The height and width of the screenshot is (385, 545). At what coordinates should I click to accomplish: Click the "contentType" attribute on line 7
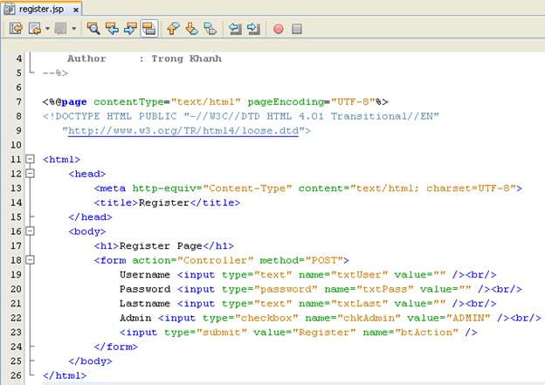128,102
